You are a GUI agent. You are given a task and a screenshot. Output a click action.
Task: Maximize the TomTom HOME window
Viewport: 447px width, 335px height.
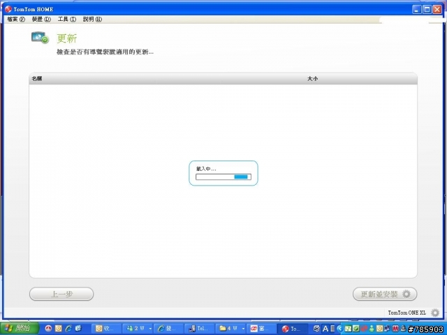(427, 9)
